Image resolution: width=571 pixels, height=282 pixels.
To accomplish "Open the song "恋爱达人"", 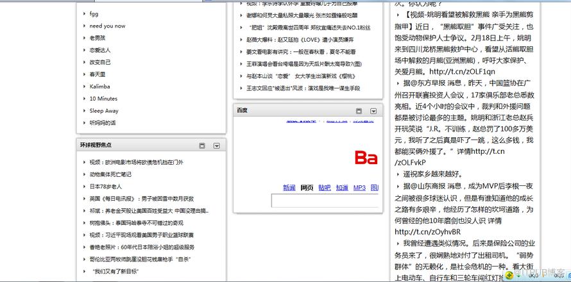I will coord(100,50).
